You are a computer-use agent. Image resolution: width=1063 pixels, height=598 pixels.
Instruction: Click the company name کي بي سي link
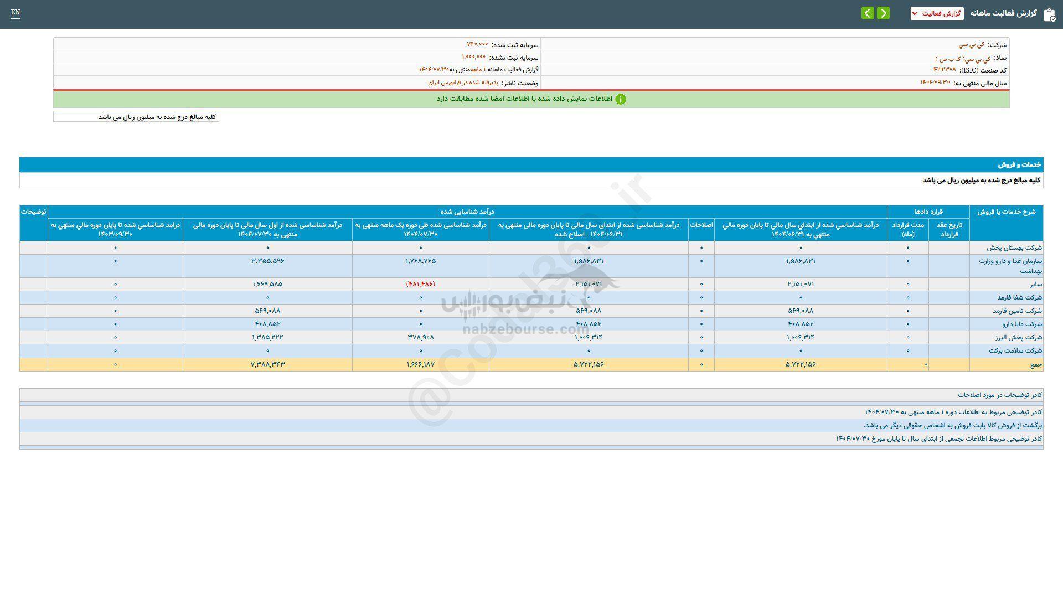point(972,45)
